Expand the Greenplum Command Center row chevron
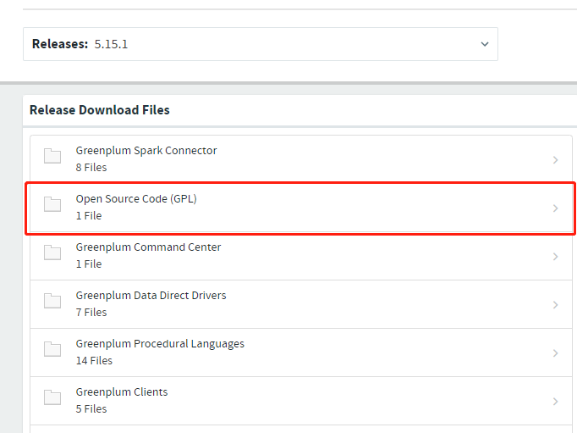The width and height of the screenshot is (577, 433). (555, 257)
